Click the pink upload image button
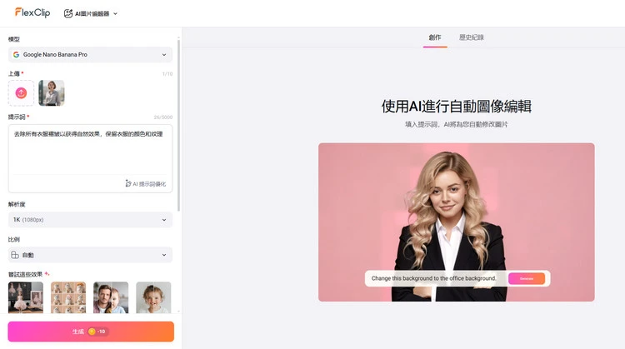The width and height of the screenshot is (625, 349). pos(21,92)
